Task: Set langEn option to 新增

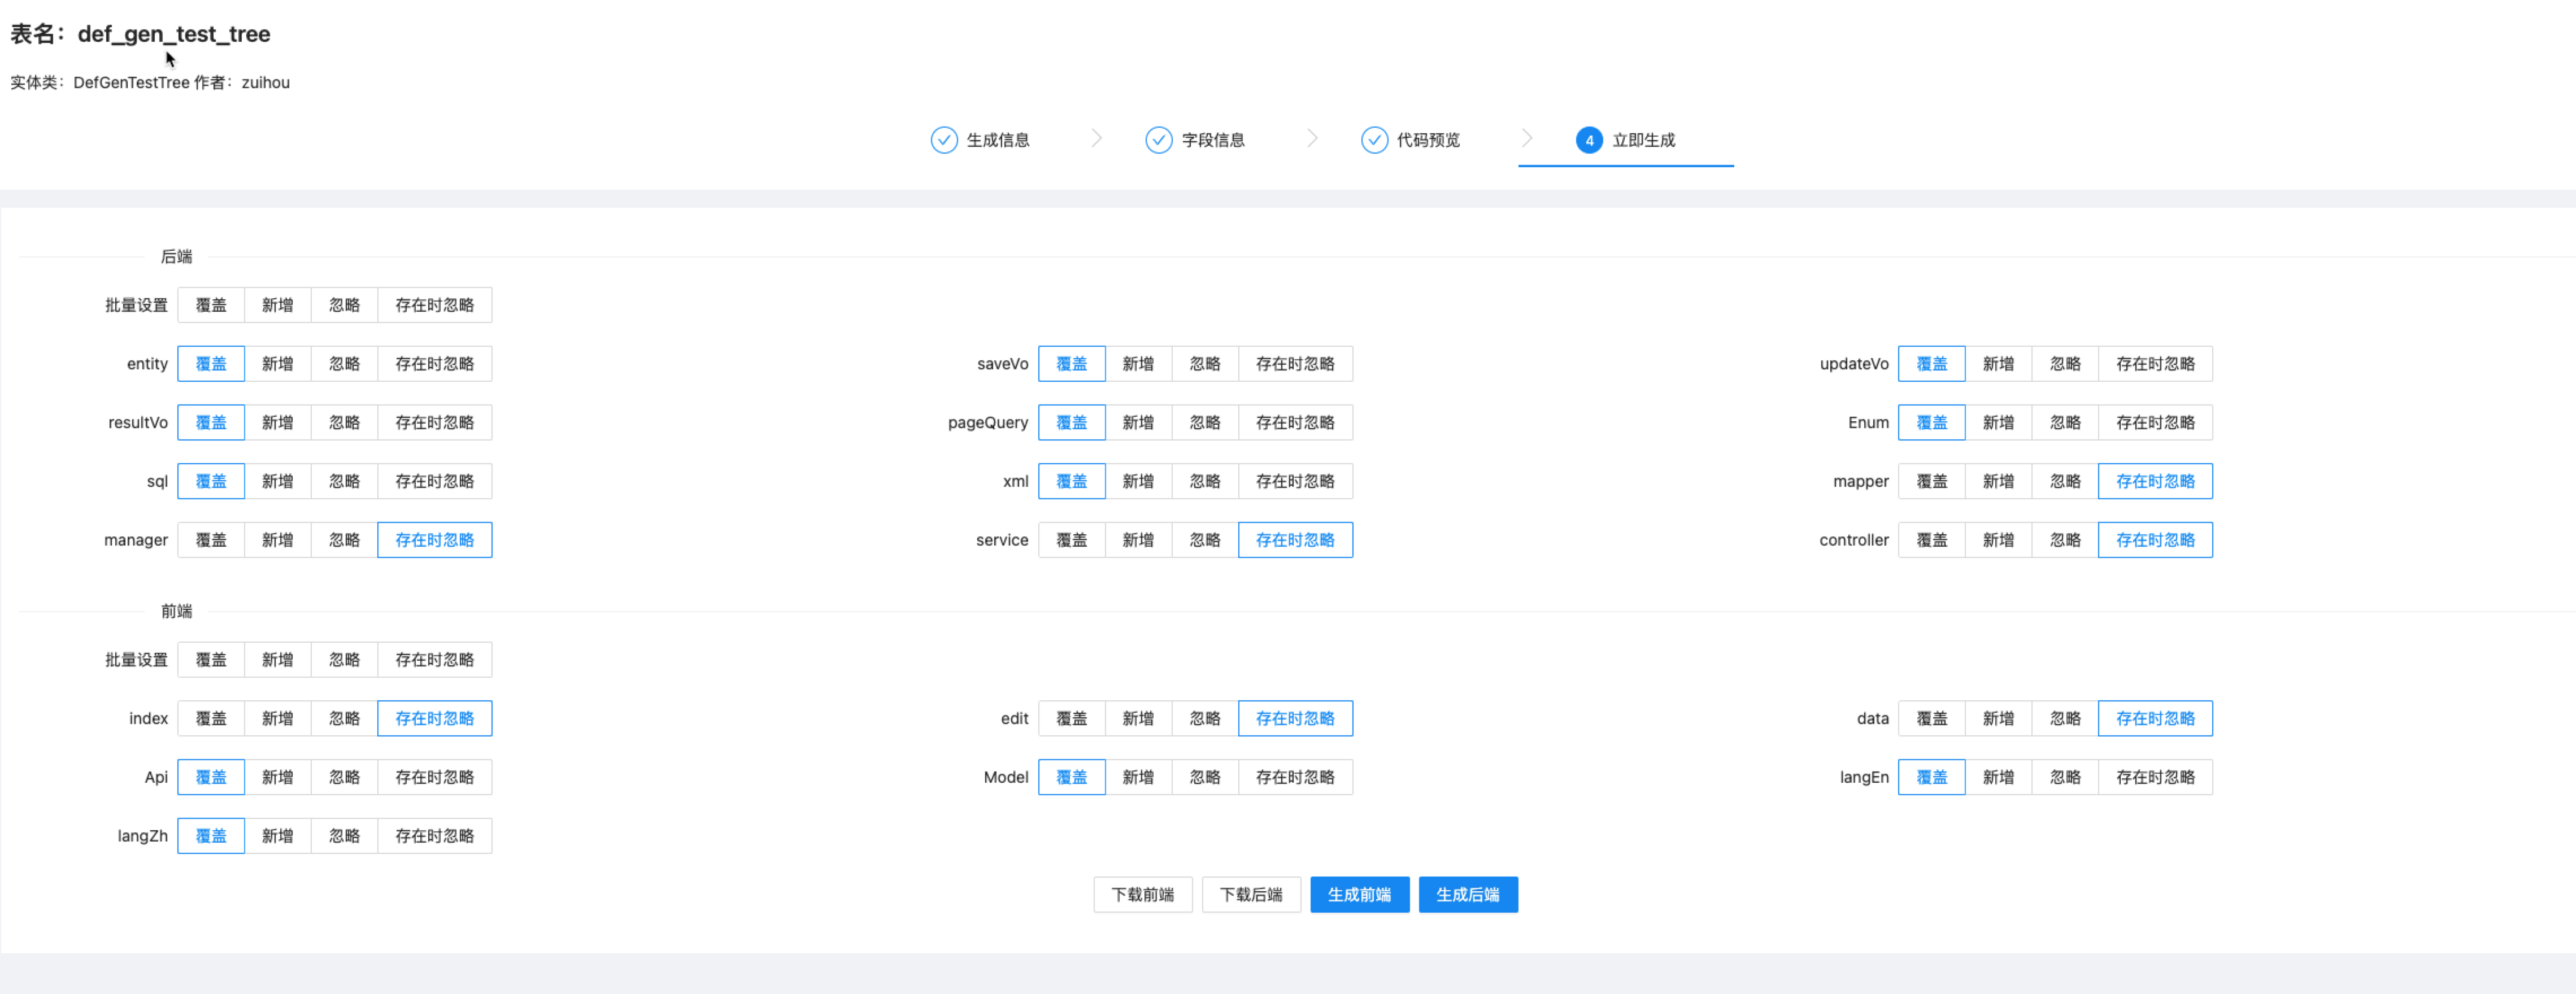Action: 1997,777
